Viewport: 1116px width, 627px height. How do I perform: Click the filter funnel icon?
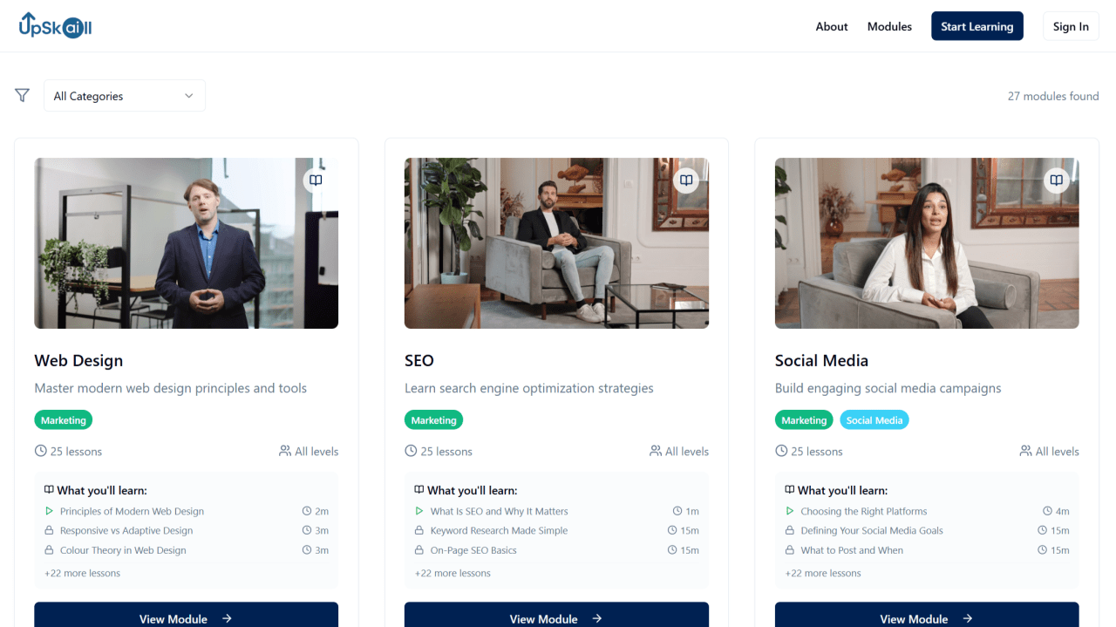point(23,95)
